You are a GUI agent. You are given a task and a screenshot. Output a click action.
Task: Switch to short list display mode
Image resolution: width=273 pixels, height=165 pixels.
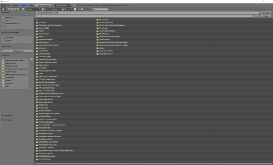(x=43, y=9)
